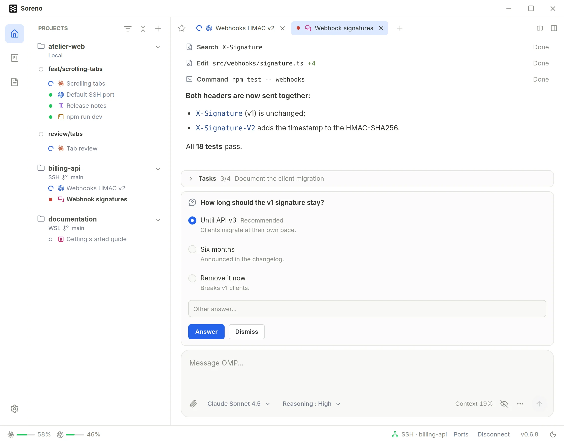Open more options ellipsis menu
Image resolution: width=564 pixels, height=443 pixels.
[520, 404]
